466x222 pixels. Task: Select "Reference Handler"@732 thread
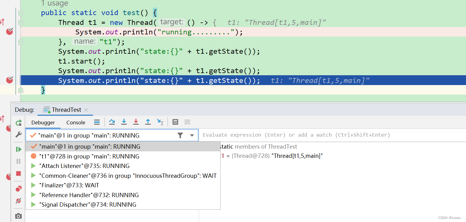123,195
